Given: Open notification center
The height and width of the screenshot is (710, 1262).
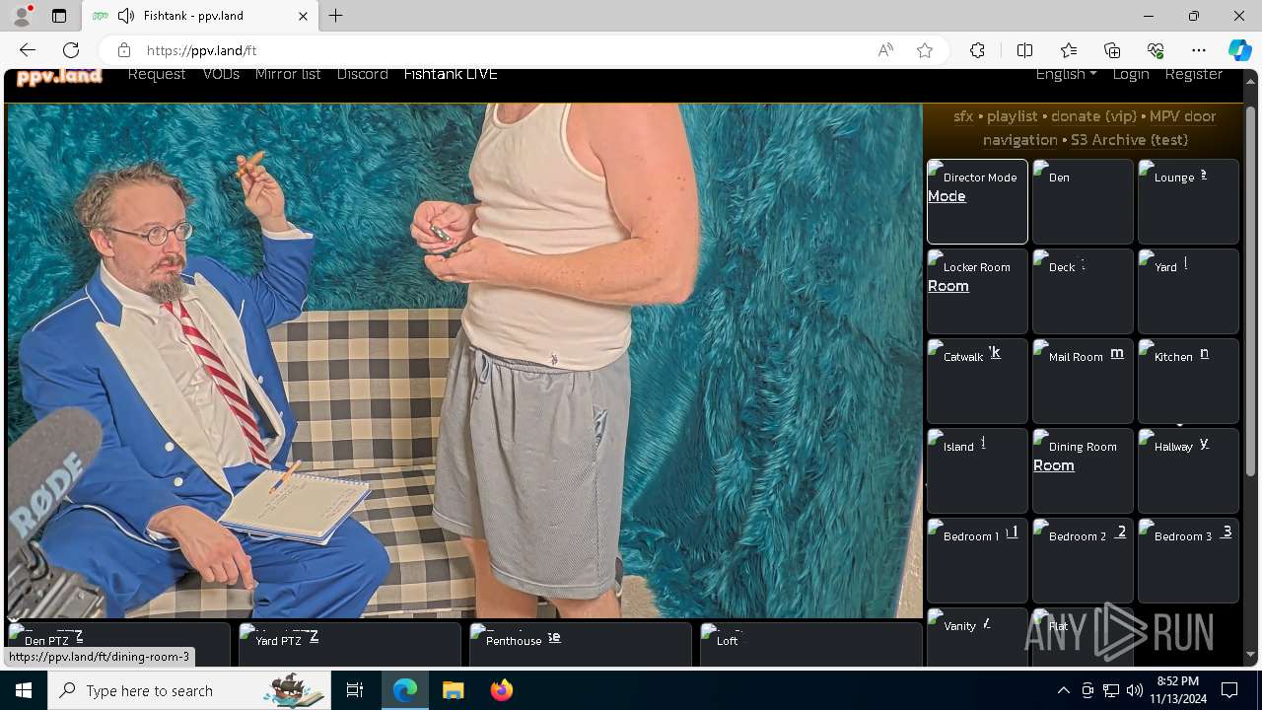Looking at the screenshot, I should (x=1229, y=690).
